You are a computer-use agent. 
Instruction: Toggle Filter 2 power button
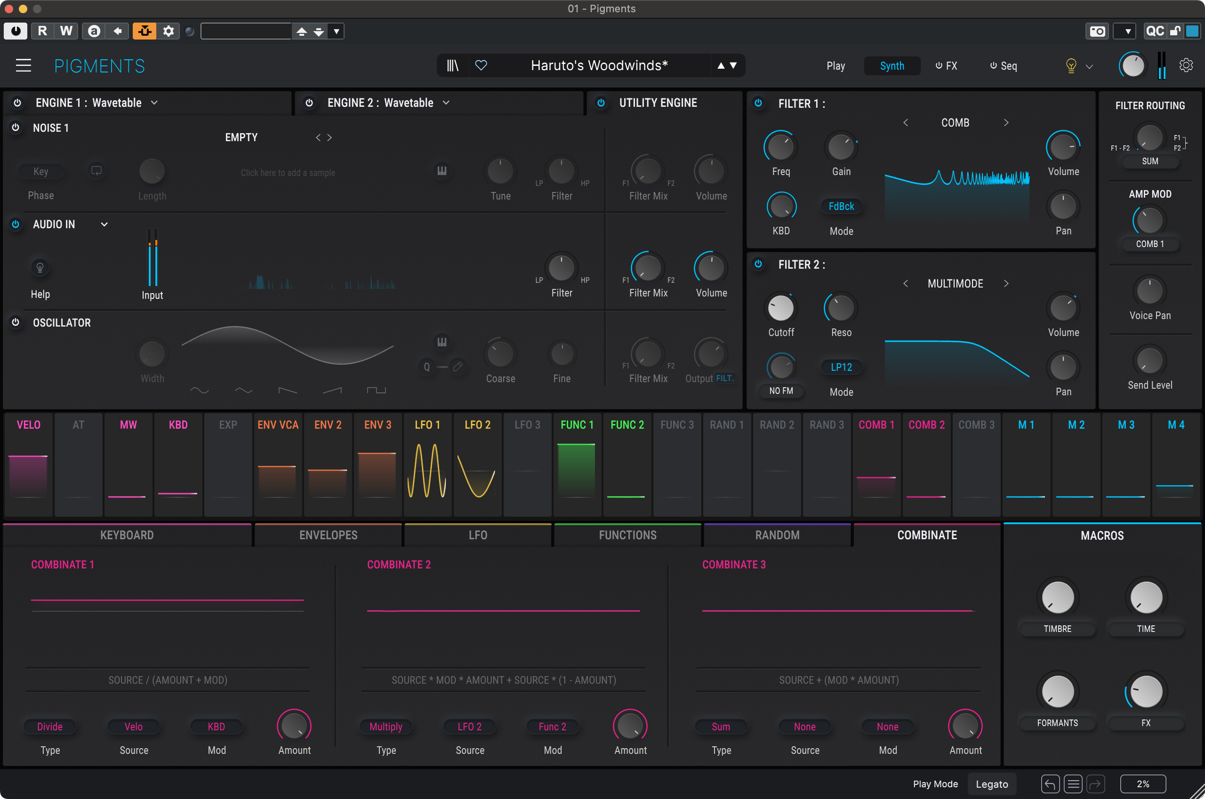pos(758,264)
